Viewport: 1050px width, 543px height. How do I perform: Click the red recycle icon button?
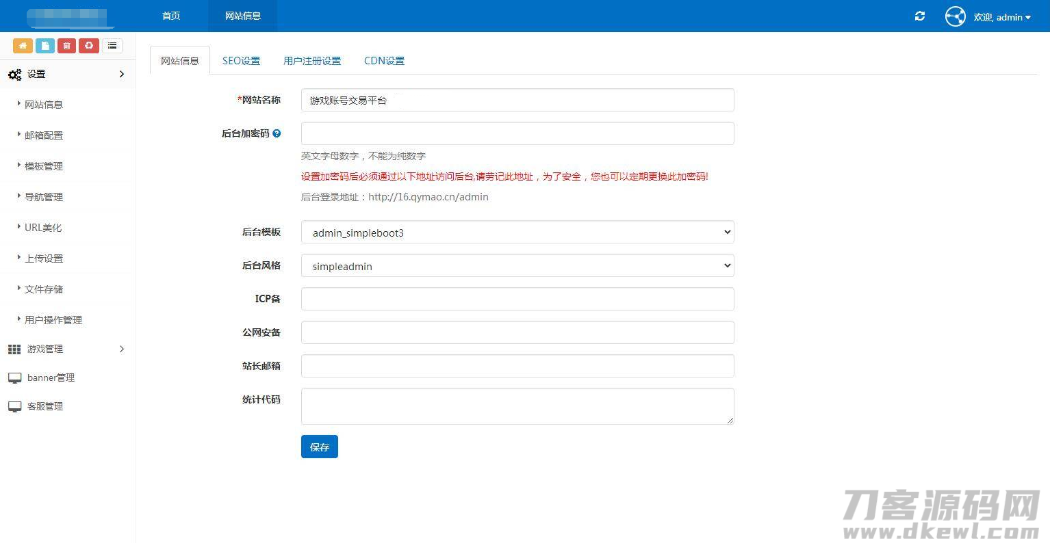pyautogui.click(x=89, y=46)
